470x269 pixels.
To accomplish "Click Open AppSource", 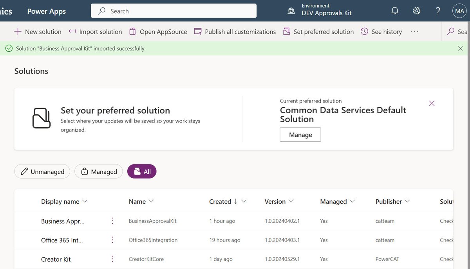I will click(x=158, y=32).
